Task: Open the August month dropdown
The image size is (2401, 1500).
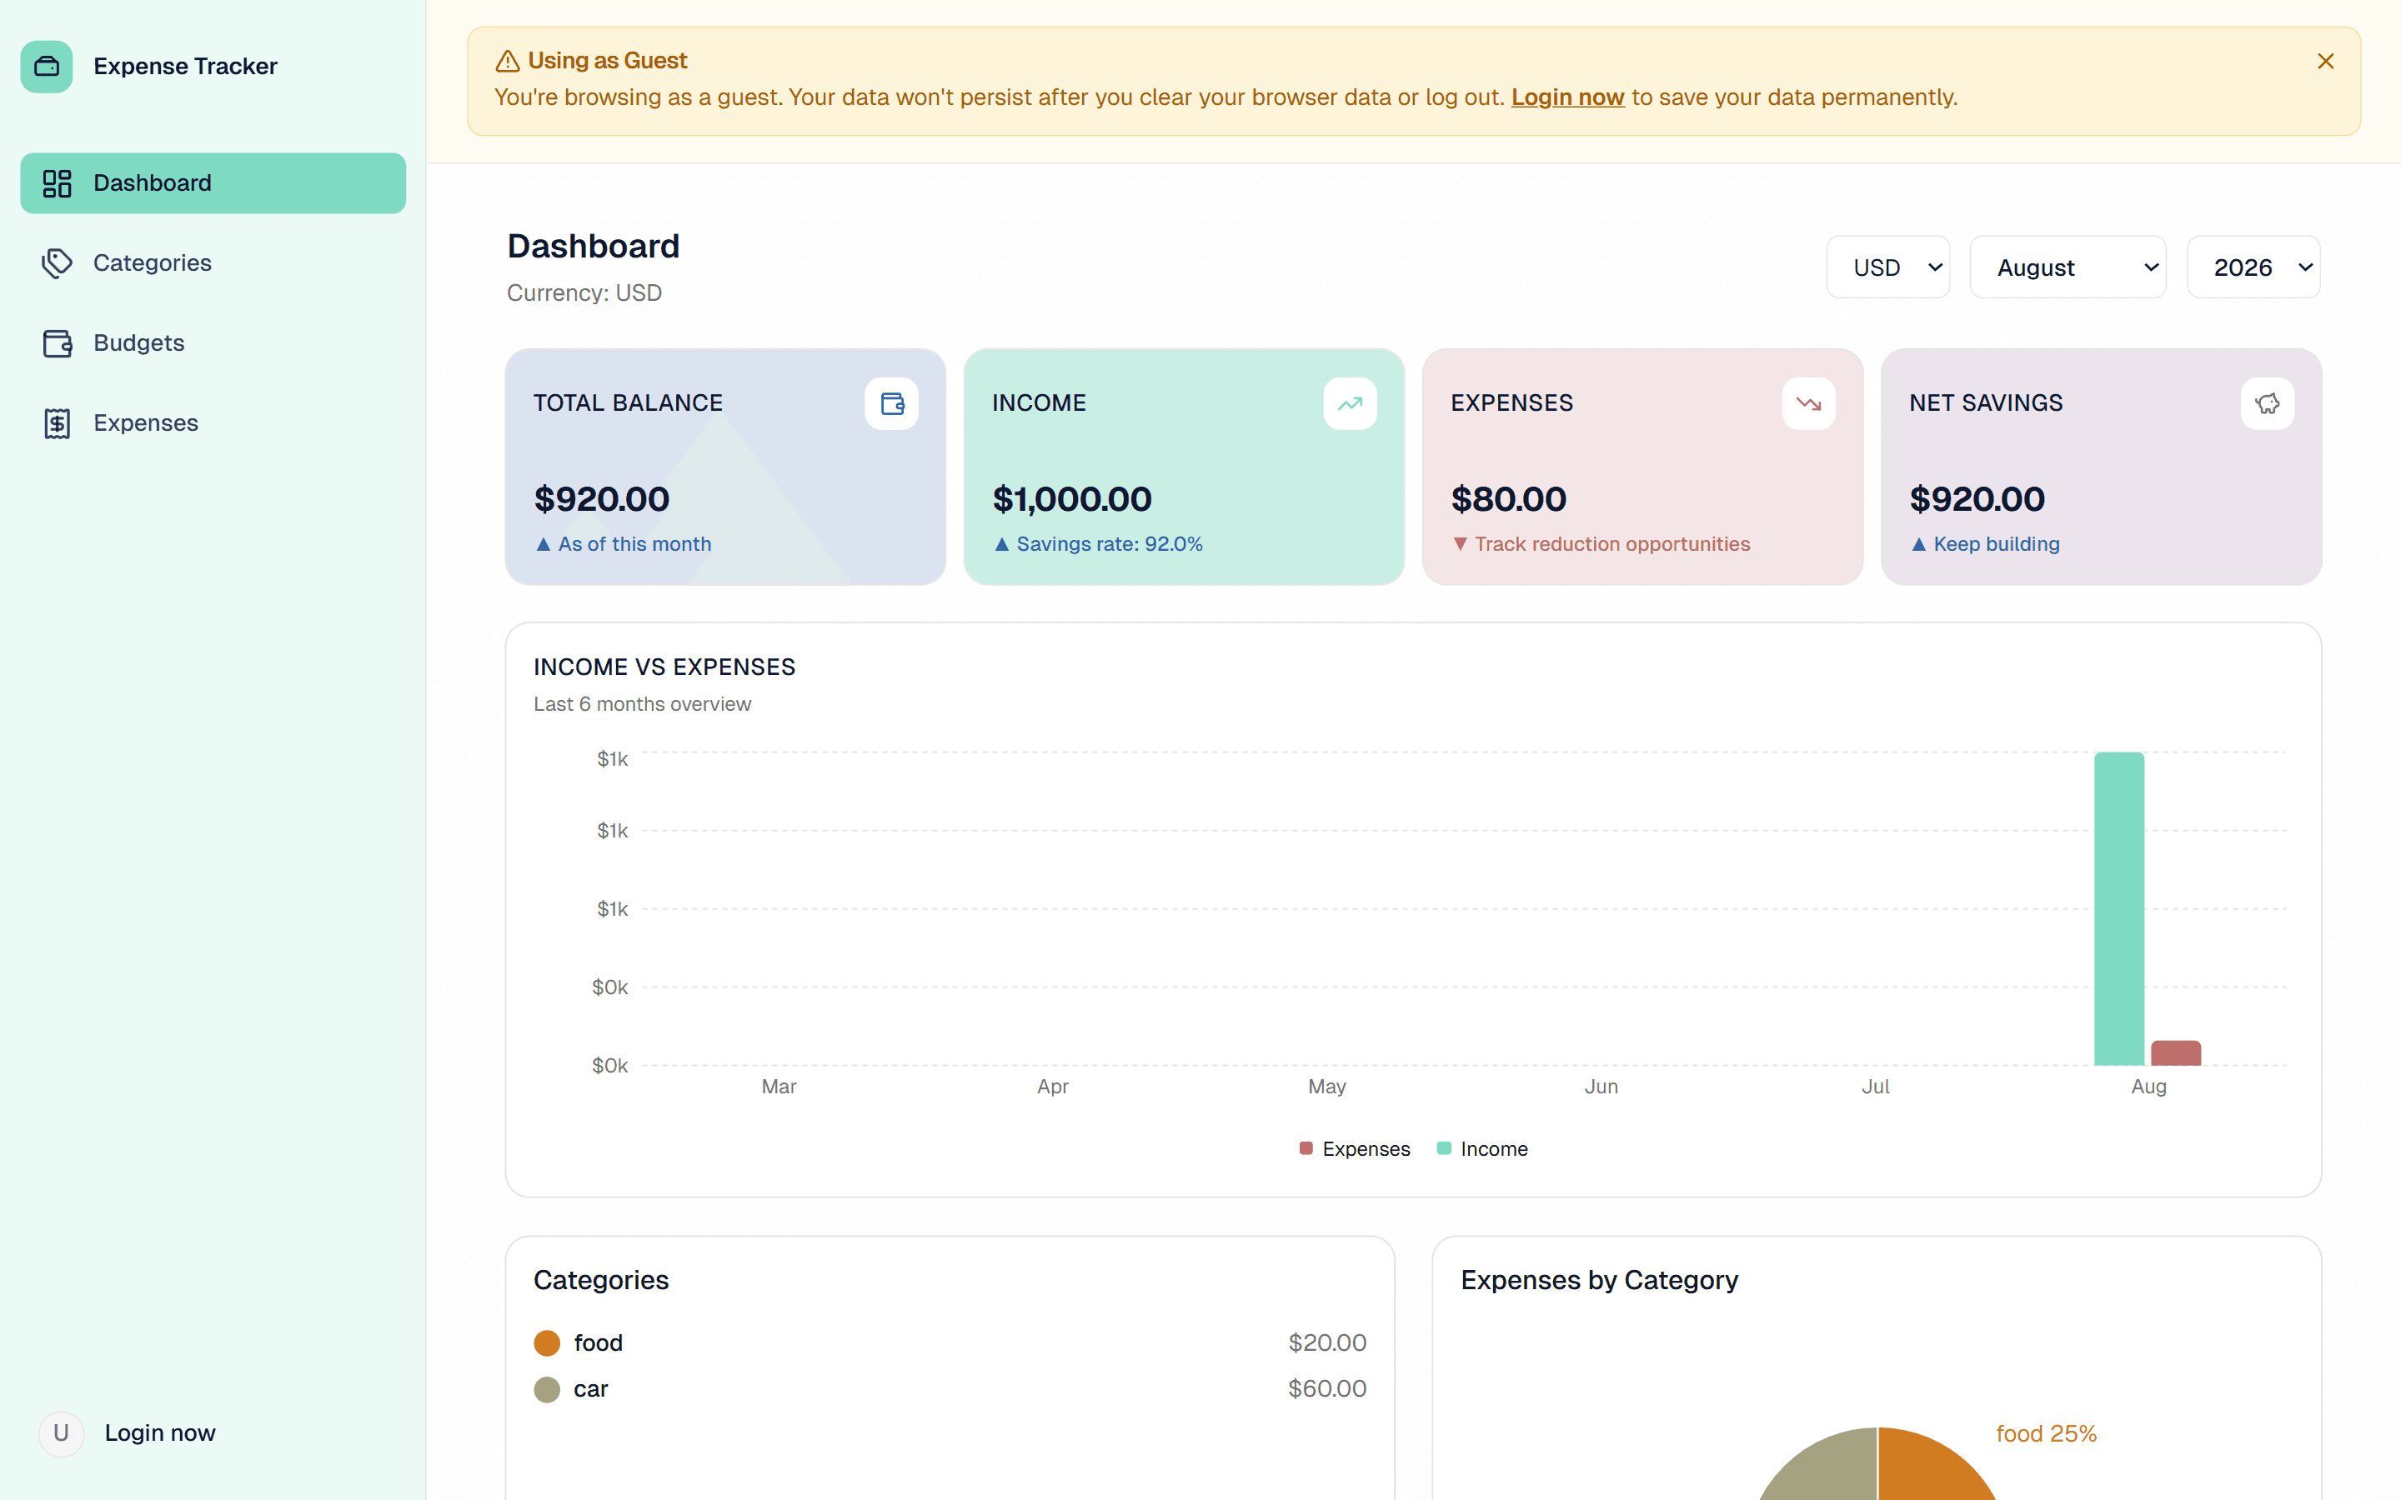Action: pos(2068,267)
